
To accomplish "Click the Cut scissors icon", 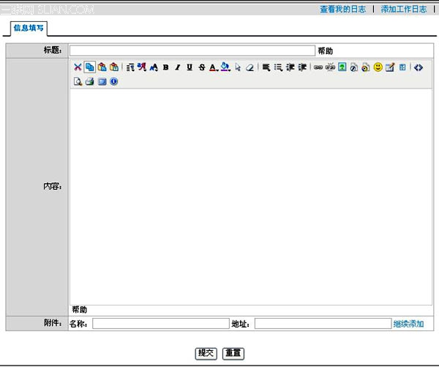I will tap(78, 67).
